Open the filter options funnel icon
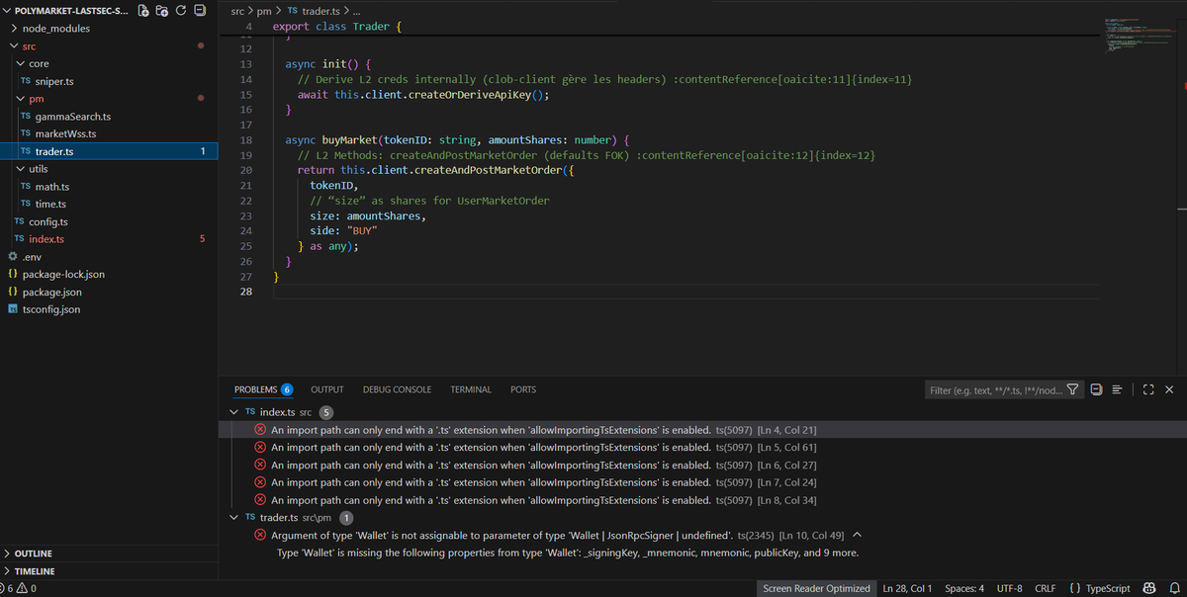1187x597 pixels. [1073, 389]
